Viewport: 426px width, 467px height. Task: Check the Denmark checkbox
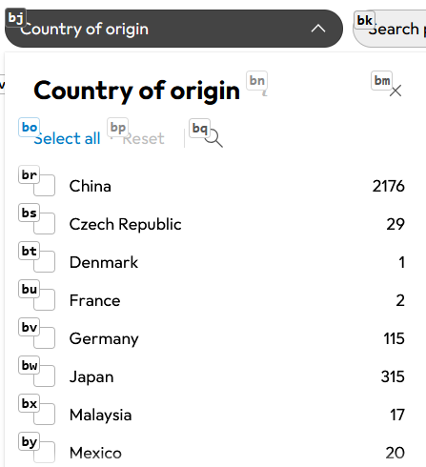click(x=45, y=262)
